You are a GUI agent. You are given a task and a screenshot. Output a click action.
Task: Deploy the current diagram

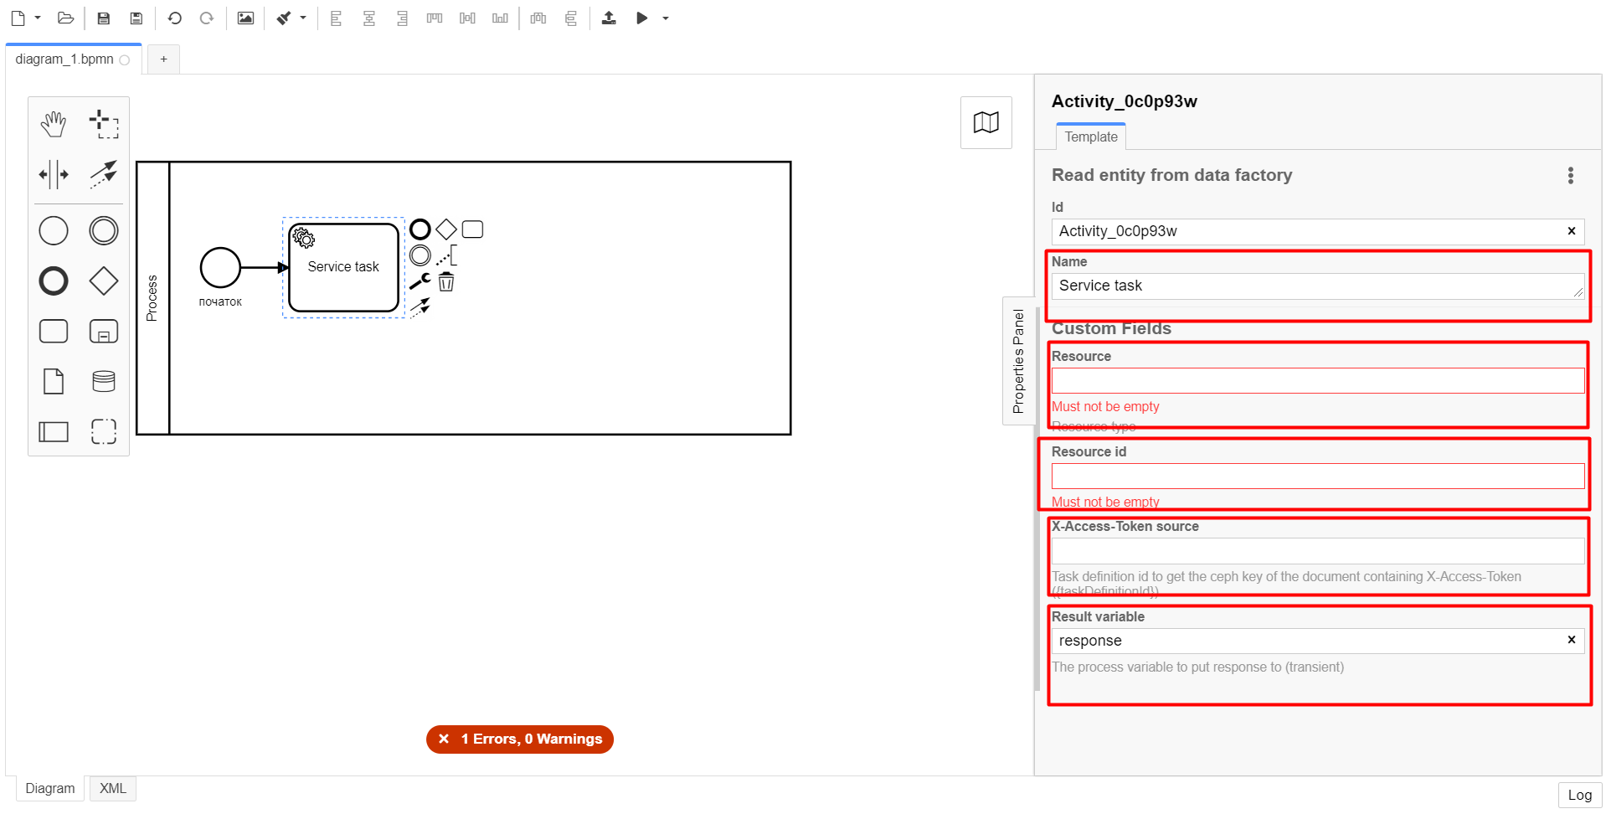click(609, 18)
